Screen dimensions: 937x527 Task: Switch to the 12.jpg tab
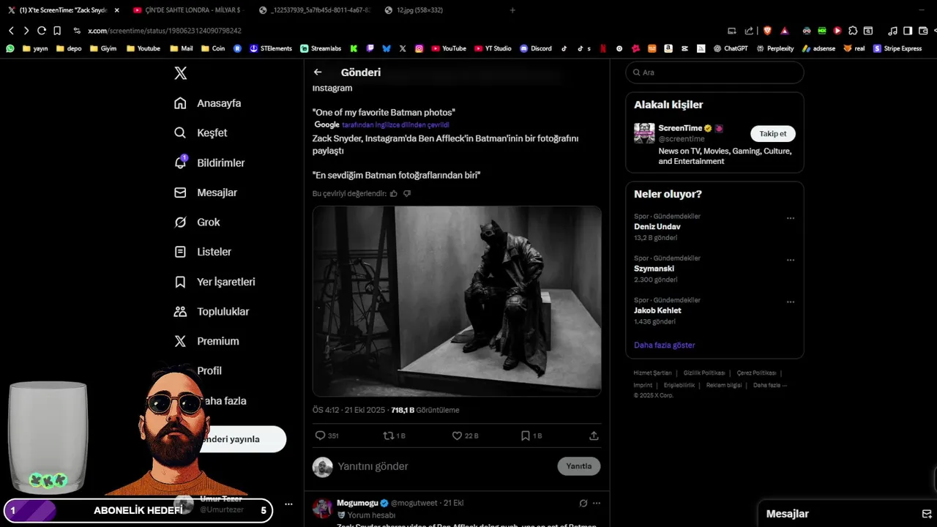tap(419, 10)
